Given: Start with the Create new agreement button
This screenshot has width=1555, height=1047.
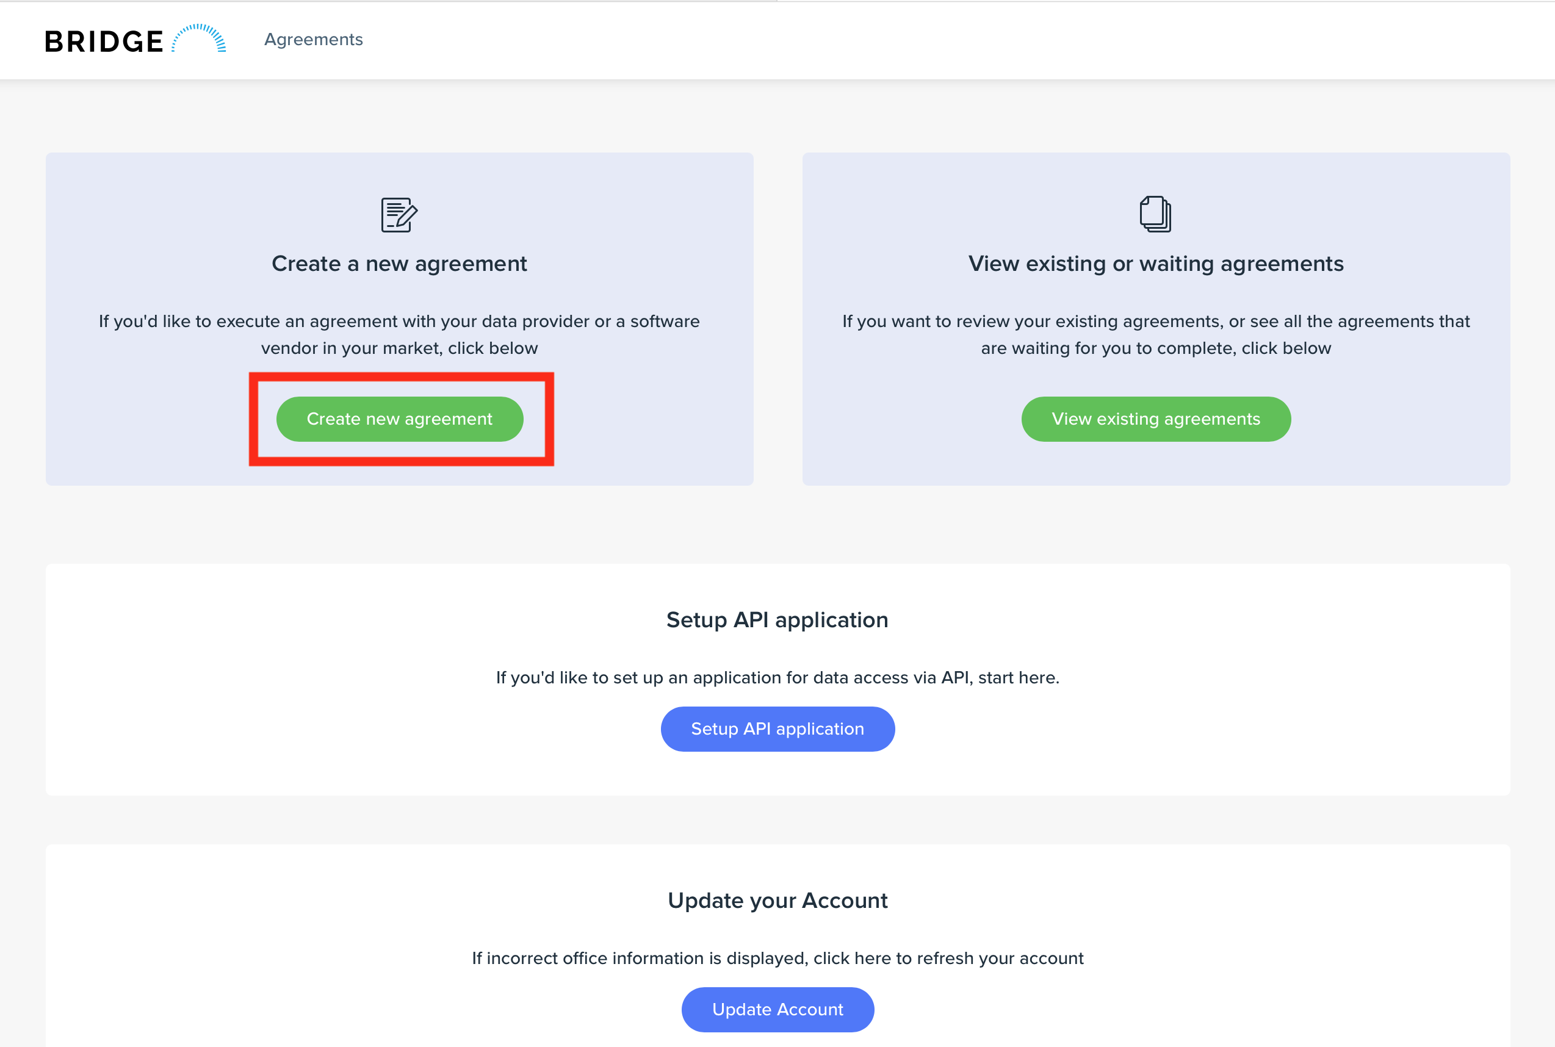Looking at the screenshot, I should click(400, 419).
